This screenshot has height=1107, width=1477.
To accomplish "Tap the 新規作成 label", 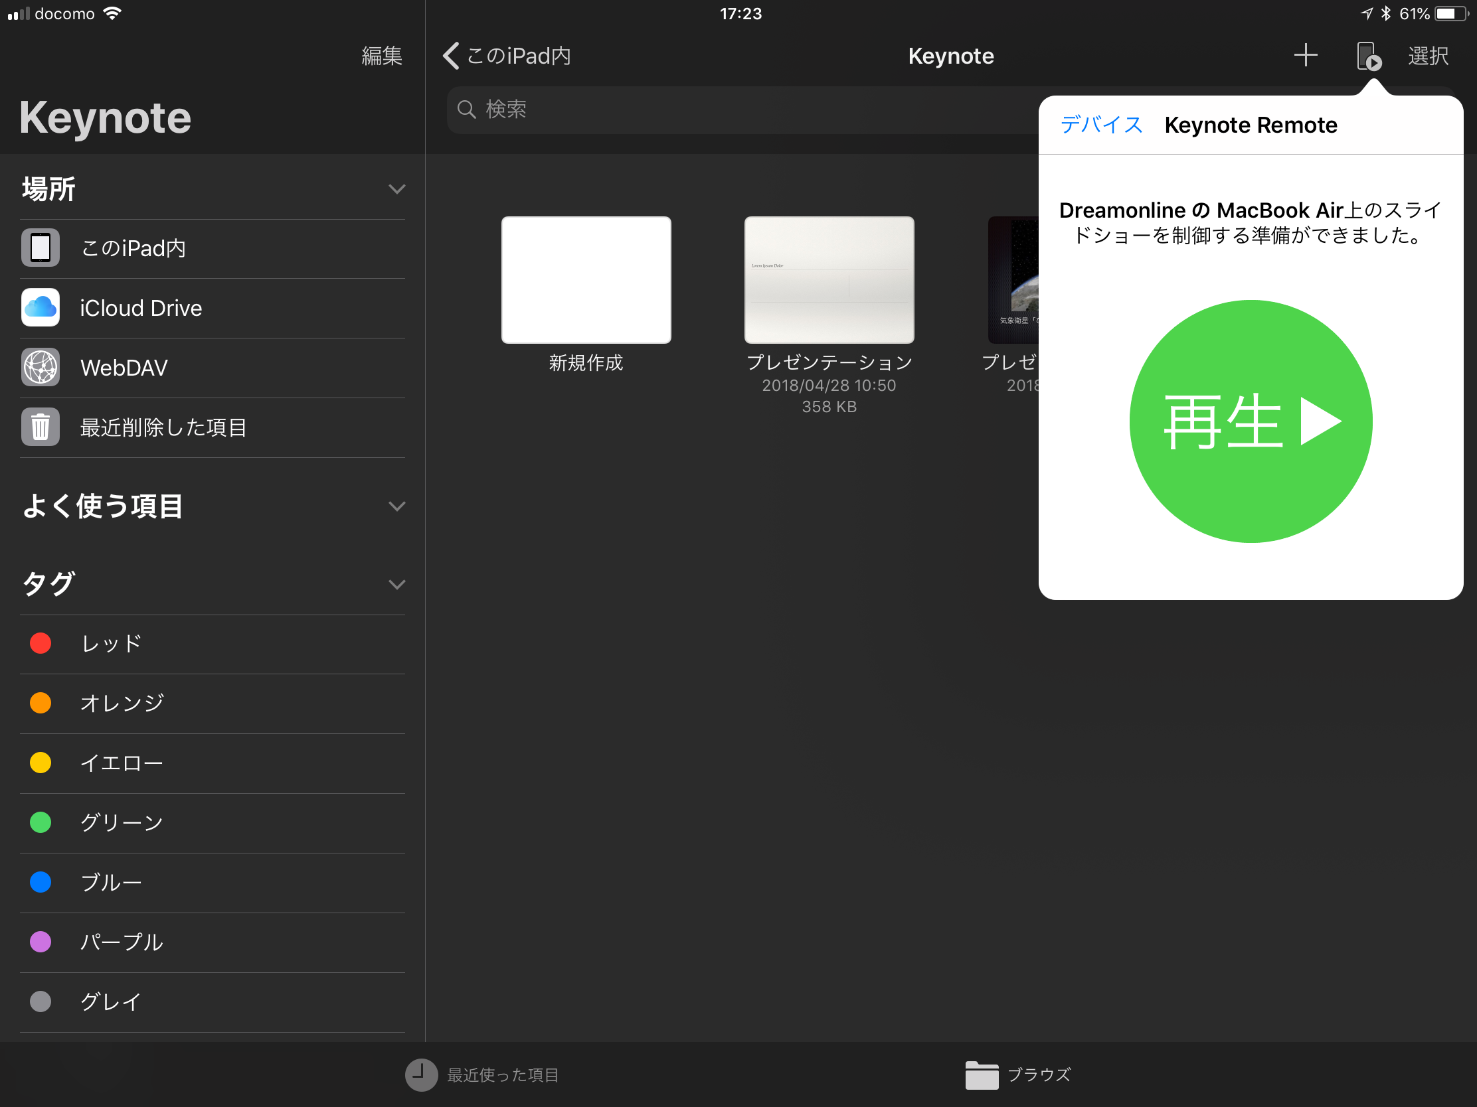I will click(x=586, y=363).
